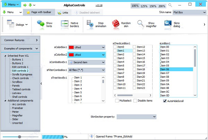
Task: Select the 200% scale option
Action: click(162, 6)
